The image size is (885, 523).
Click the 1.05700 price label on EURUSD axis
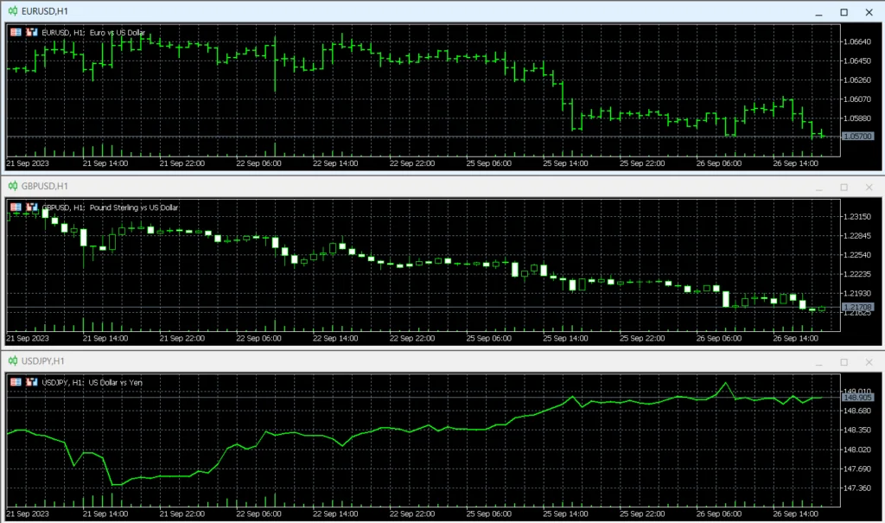(x=860, y=135)
